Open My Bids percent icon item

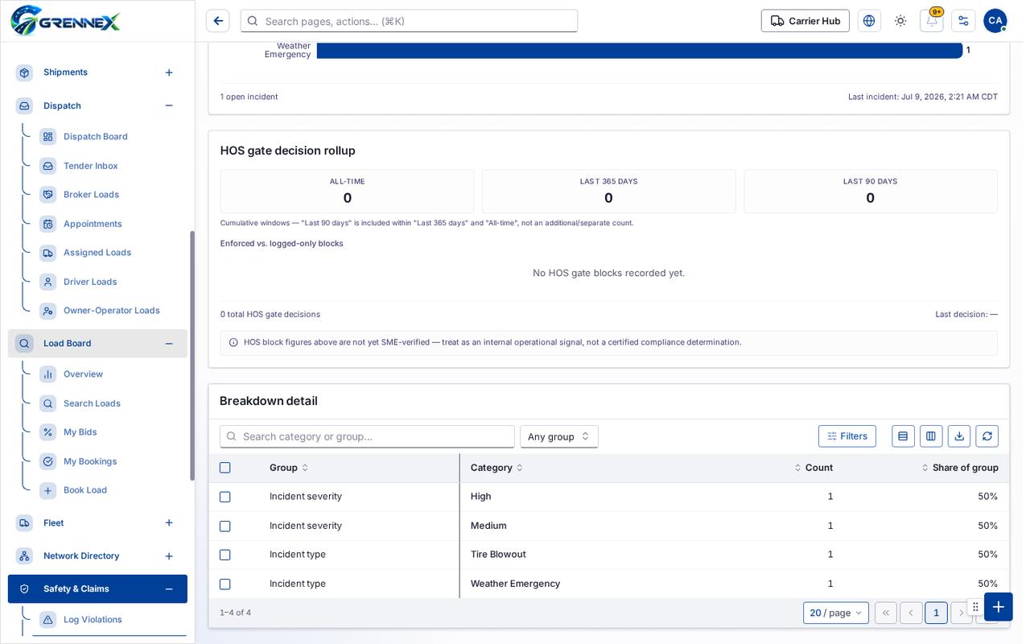tap(80, 432)
